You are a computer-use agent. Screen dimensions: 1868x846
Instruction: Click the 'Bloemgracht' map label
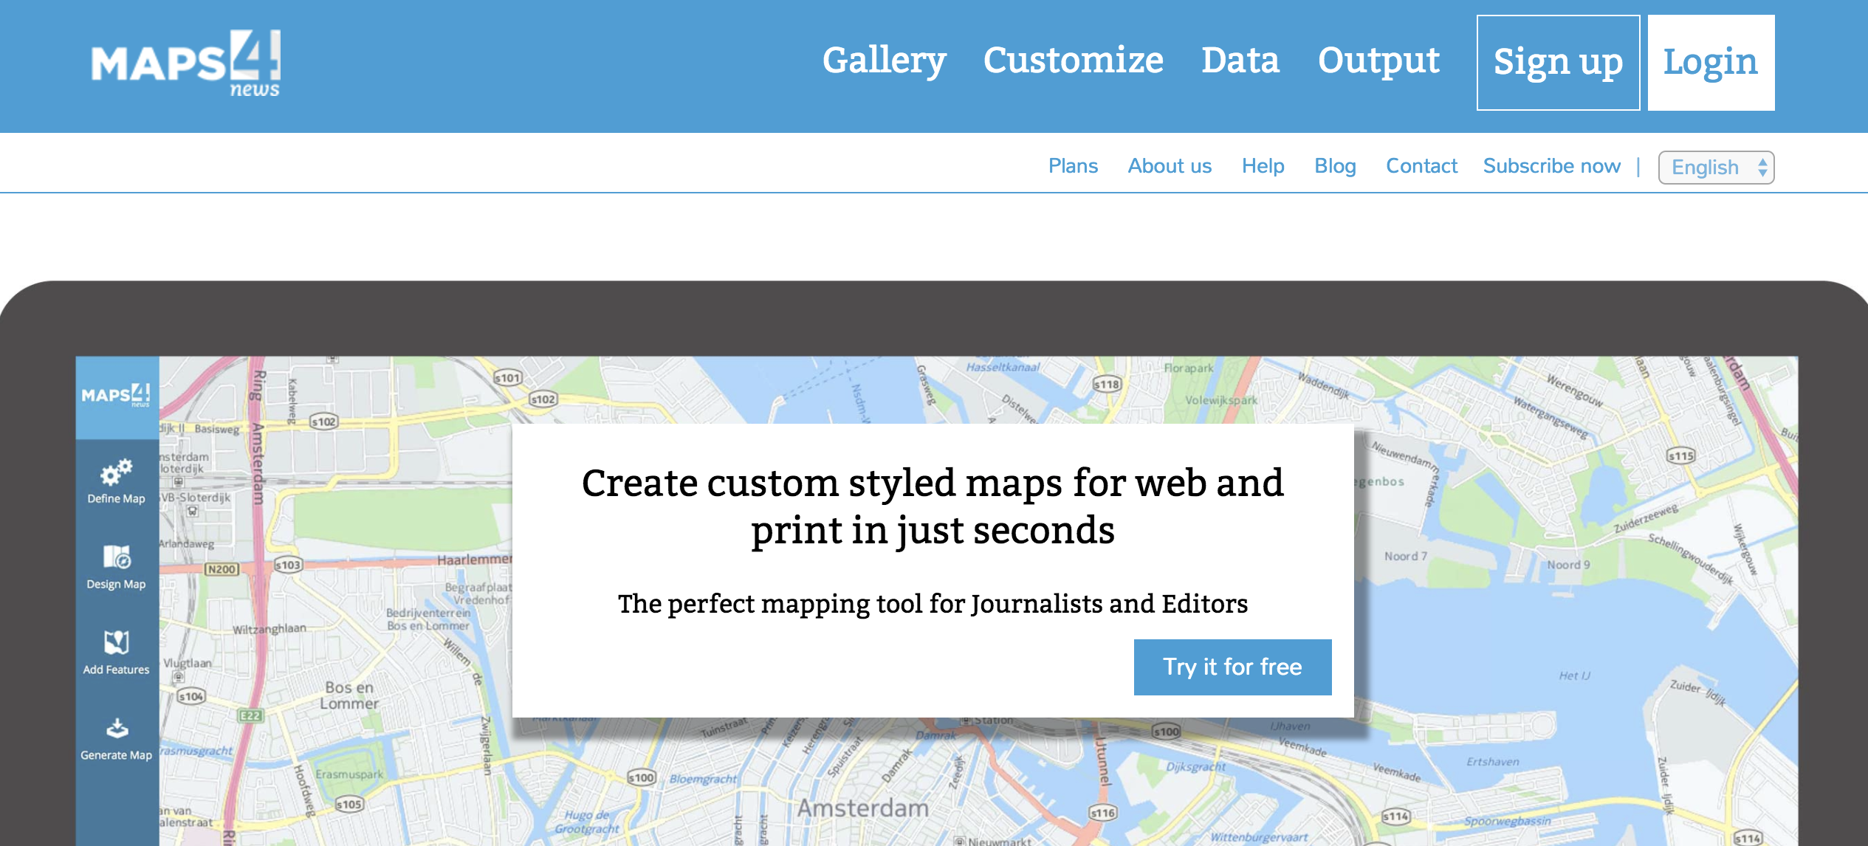coord(703,779)
